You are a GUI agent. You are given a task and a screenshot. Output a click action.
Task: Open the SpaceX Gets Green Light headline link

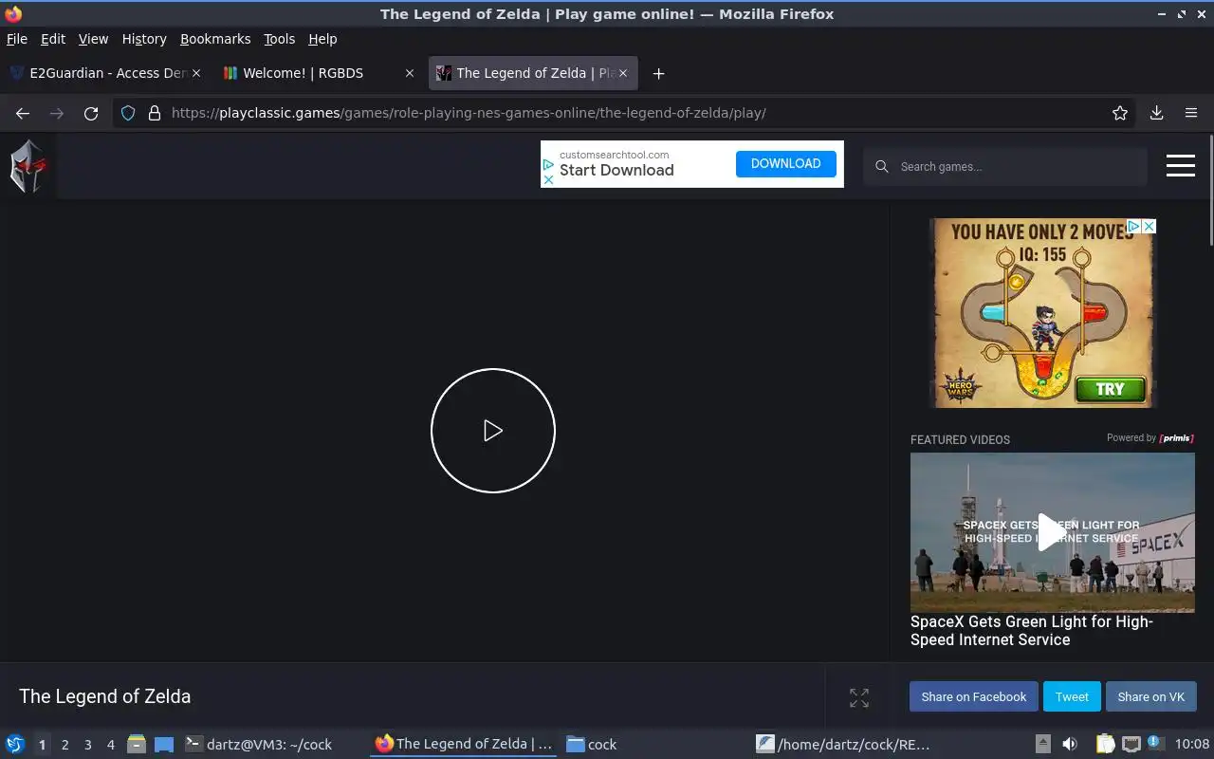[x=1032, y=631]
